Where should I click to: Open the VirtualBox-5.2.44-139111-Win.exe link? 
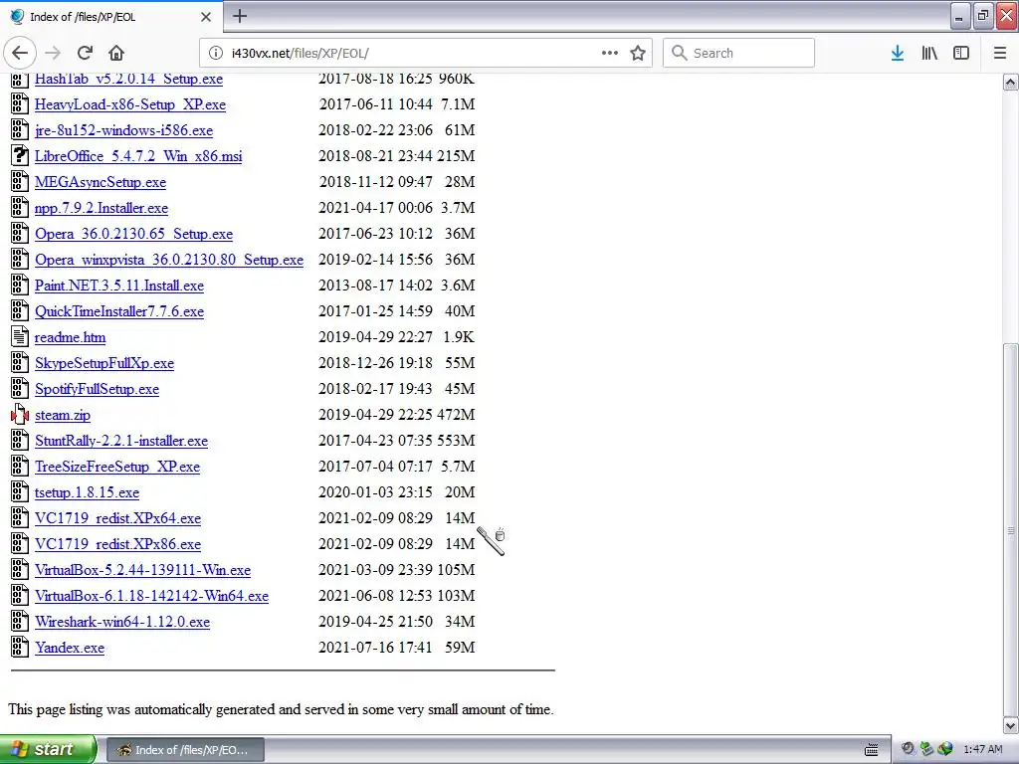[142, 570]
